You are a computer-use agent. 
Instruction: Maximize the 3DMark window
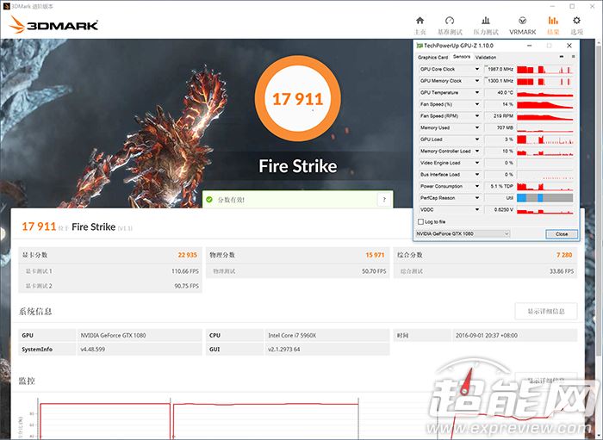coord(572,6)
